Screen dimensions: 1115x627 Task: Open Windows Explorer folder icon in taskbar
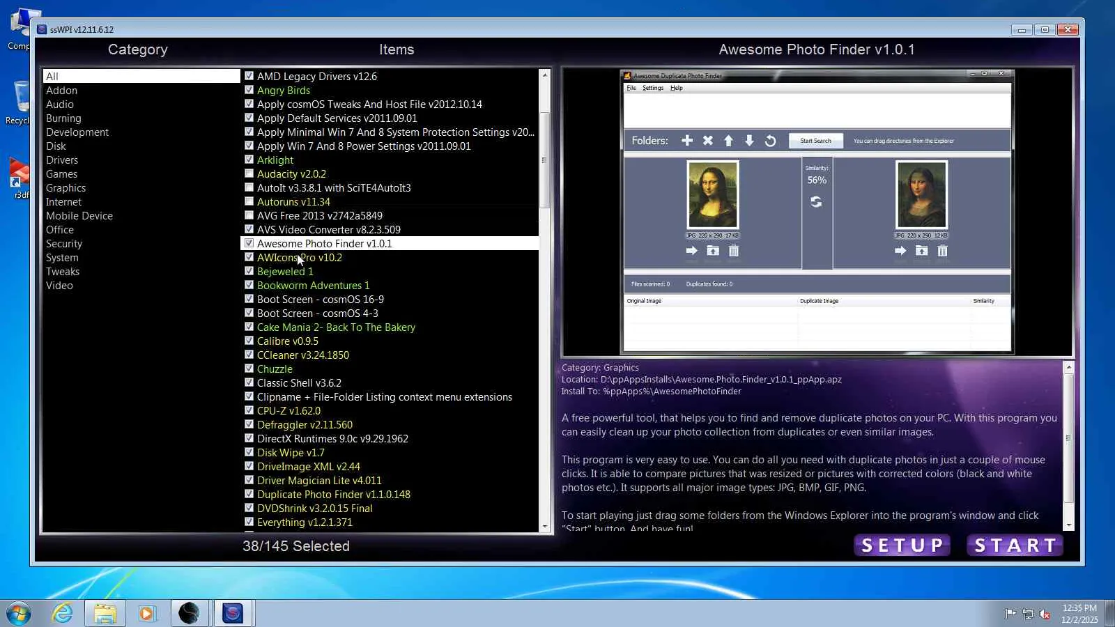click(x=105, y=613)
